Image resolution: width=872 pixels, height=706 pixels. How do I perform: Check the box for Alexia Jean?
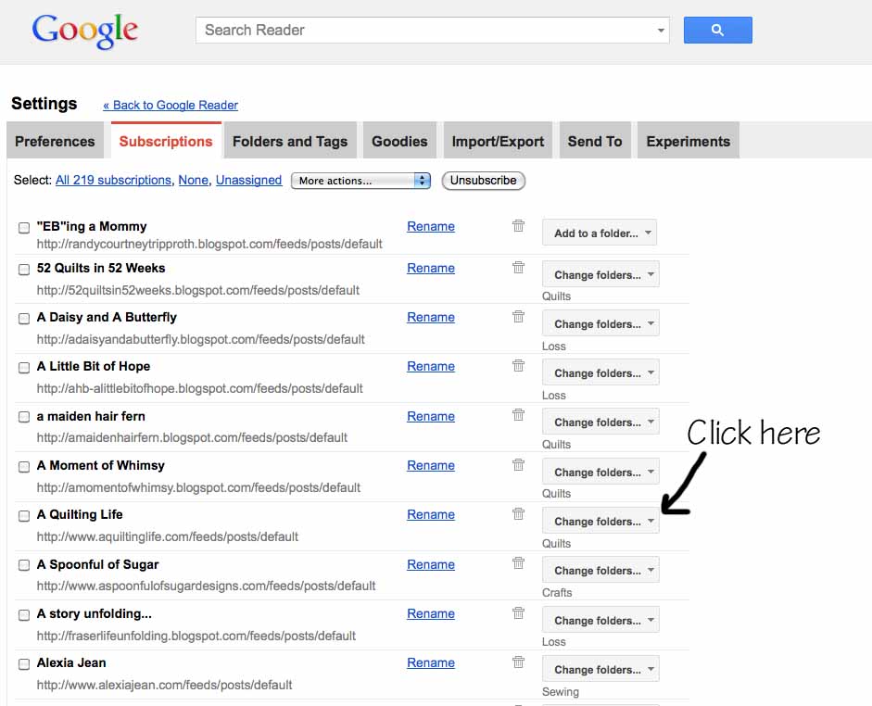coord(23,663)
